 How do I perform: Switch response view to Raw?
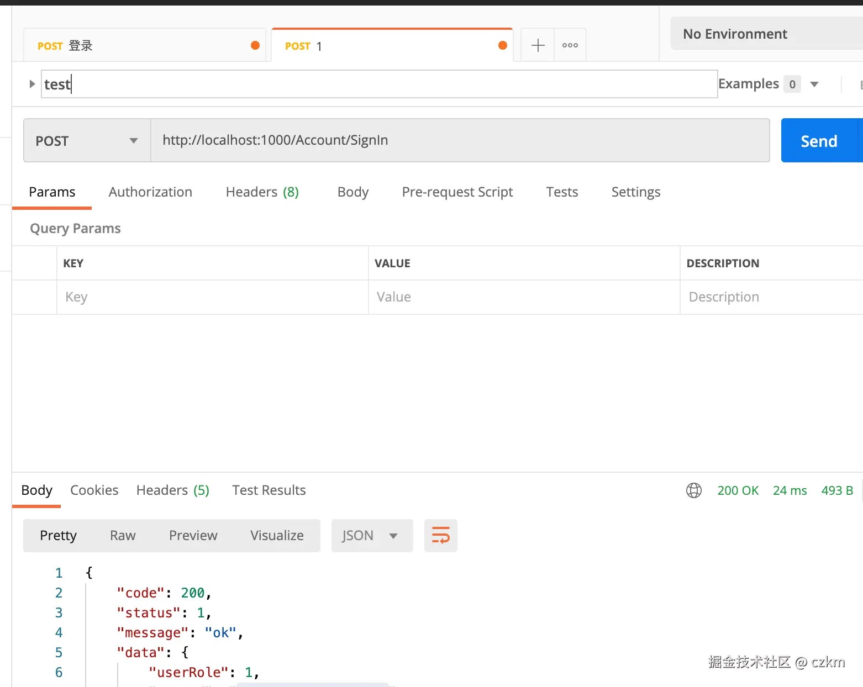coord(123,535)
